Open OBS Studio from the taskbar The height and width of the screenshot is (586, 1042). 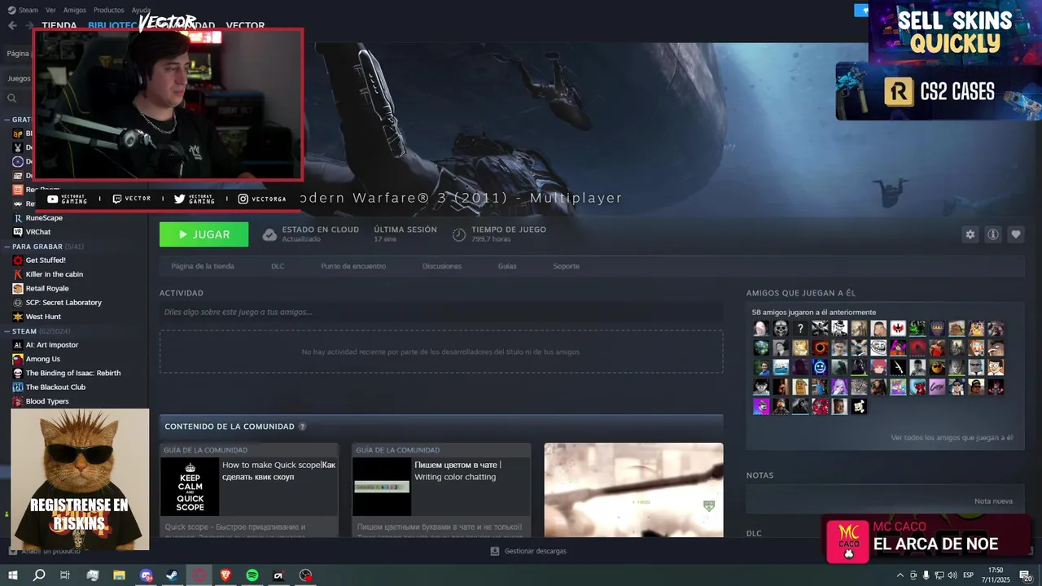pos(305,575)
